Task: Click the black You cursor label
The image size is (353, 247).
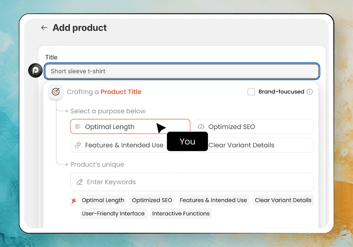Action: pos(187,141)
